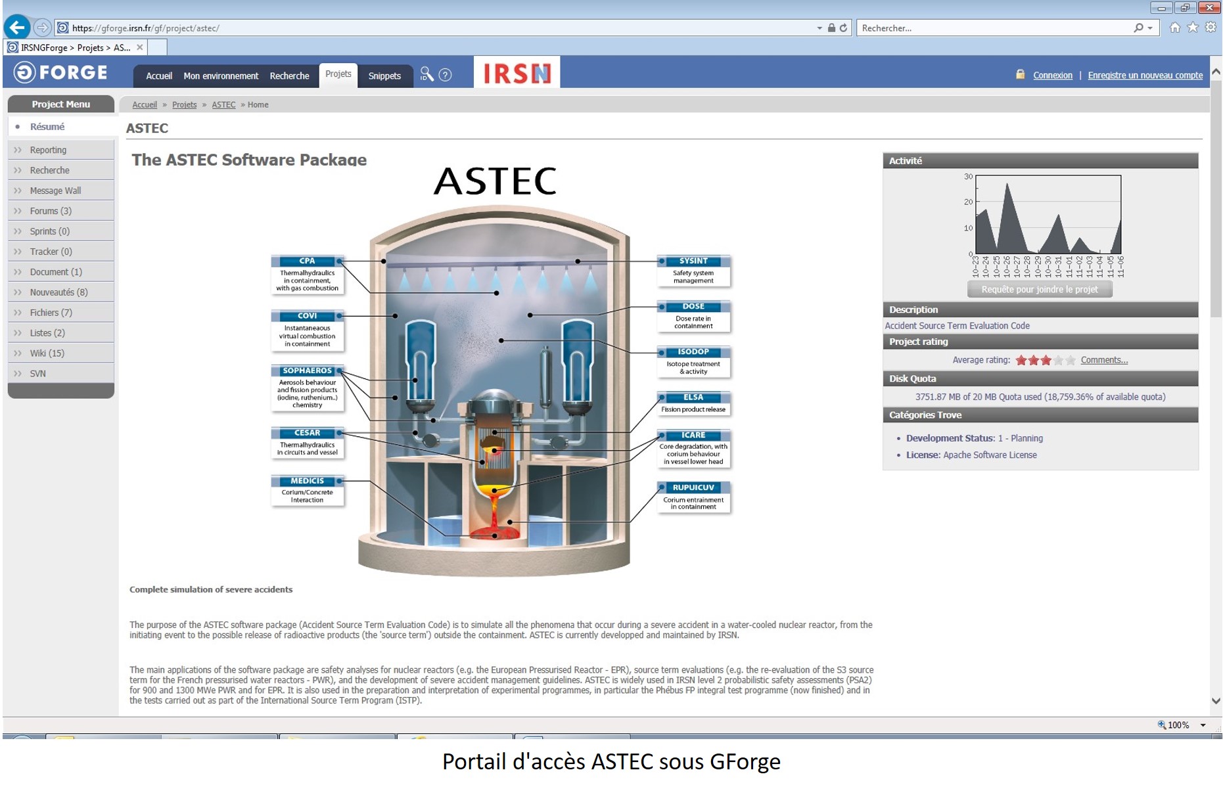Open the Accueil menu item
The height and width of the screenshot is (791, 1223).
(159, 76)
